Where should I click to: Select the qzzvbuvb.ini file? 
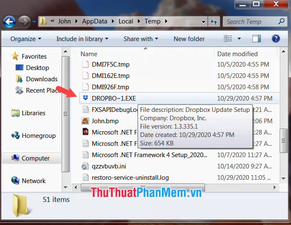tap(109, 166)
